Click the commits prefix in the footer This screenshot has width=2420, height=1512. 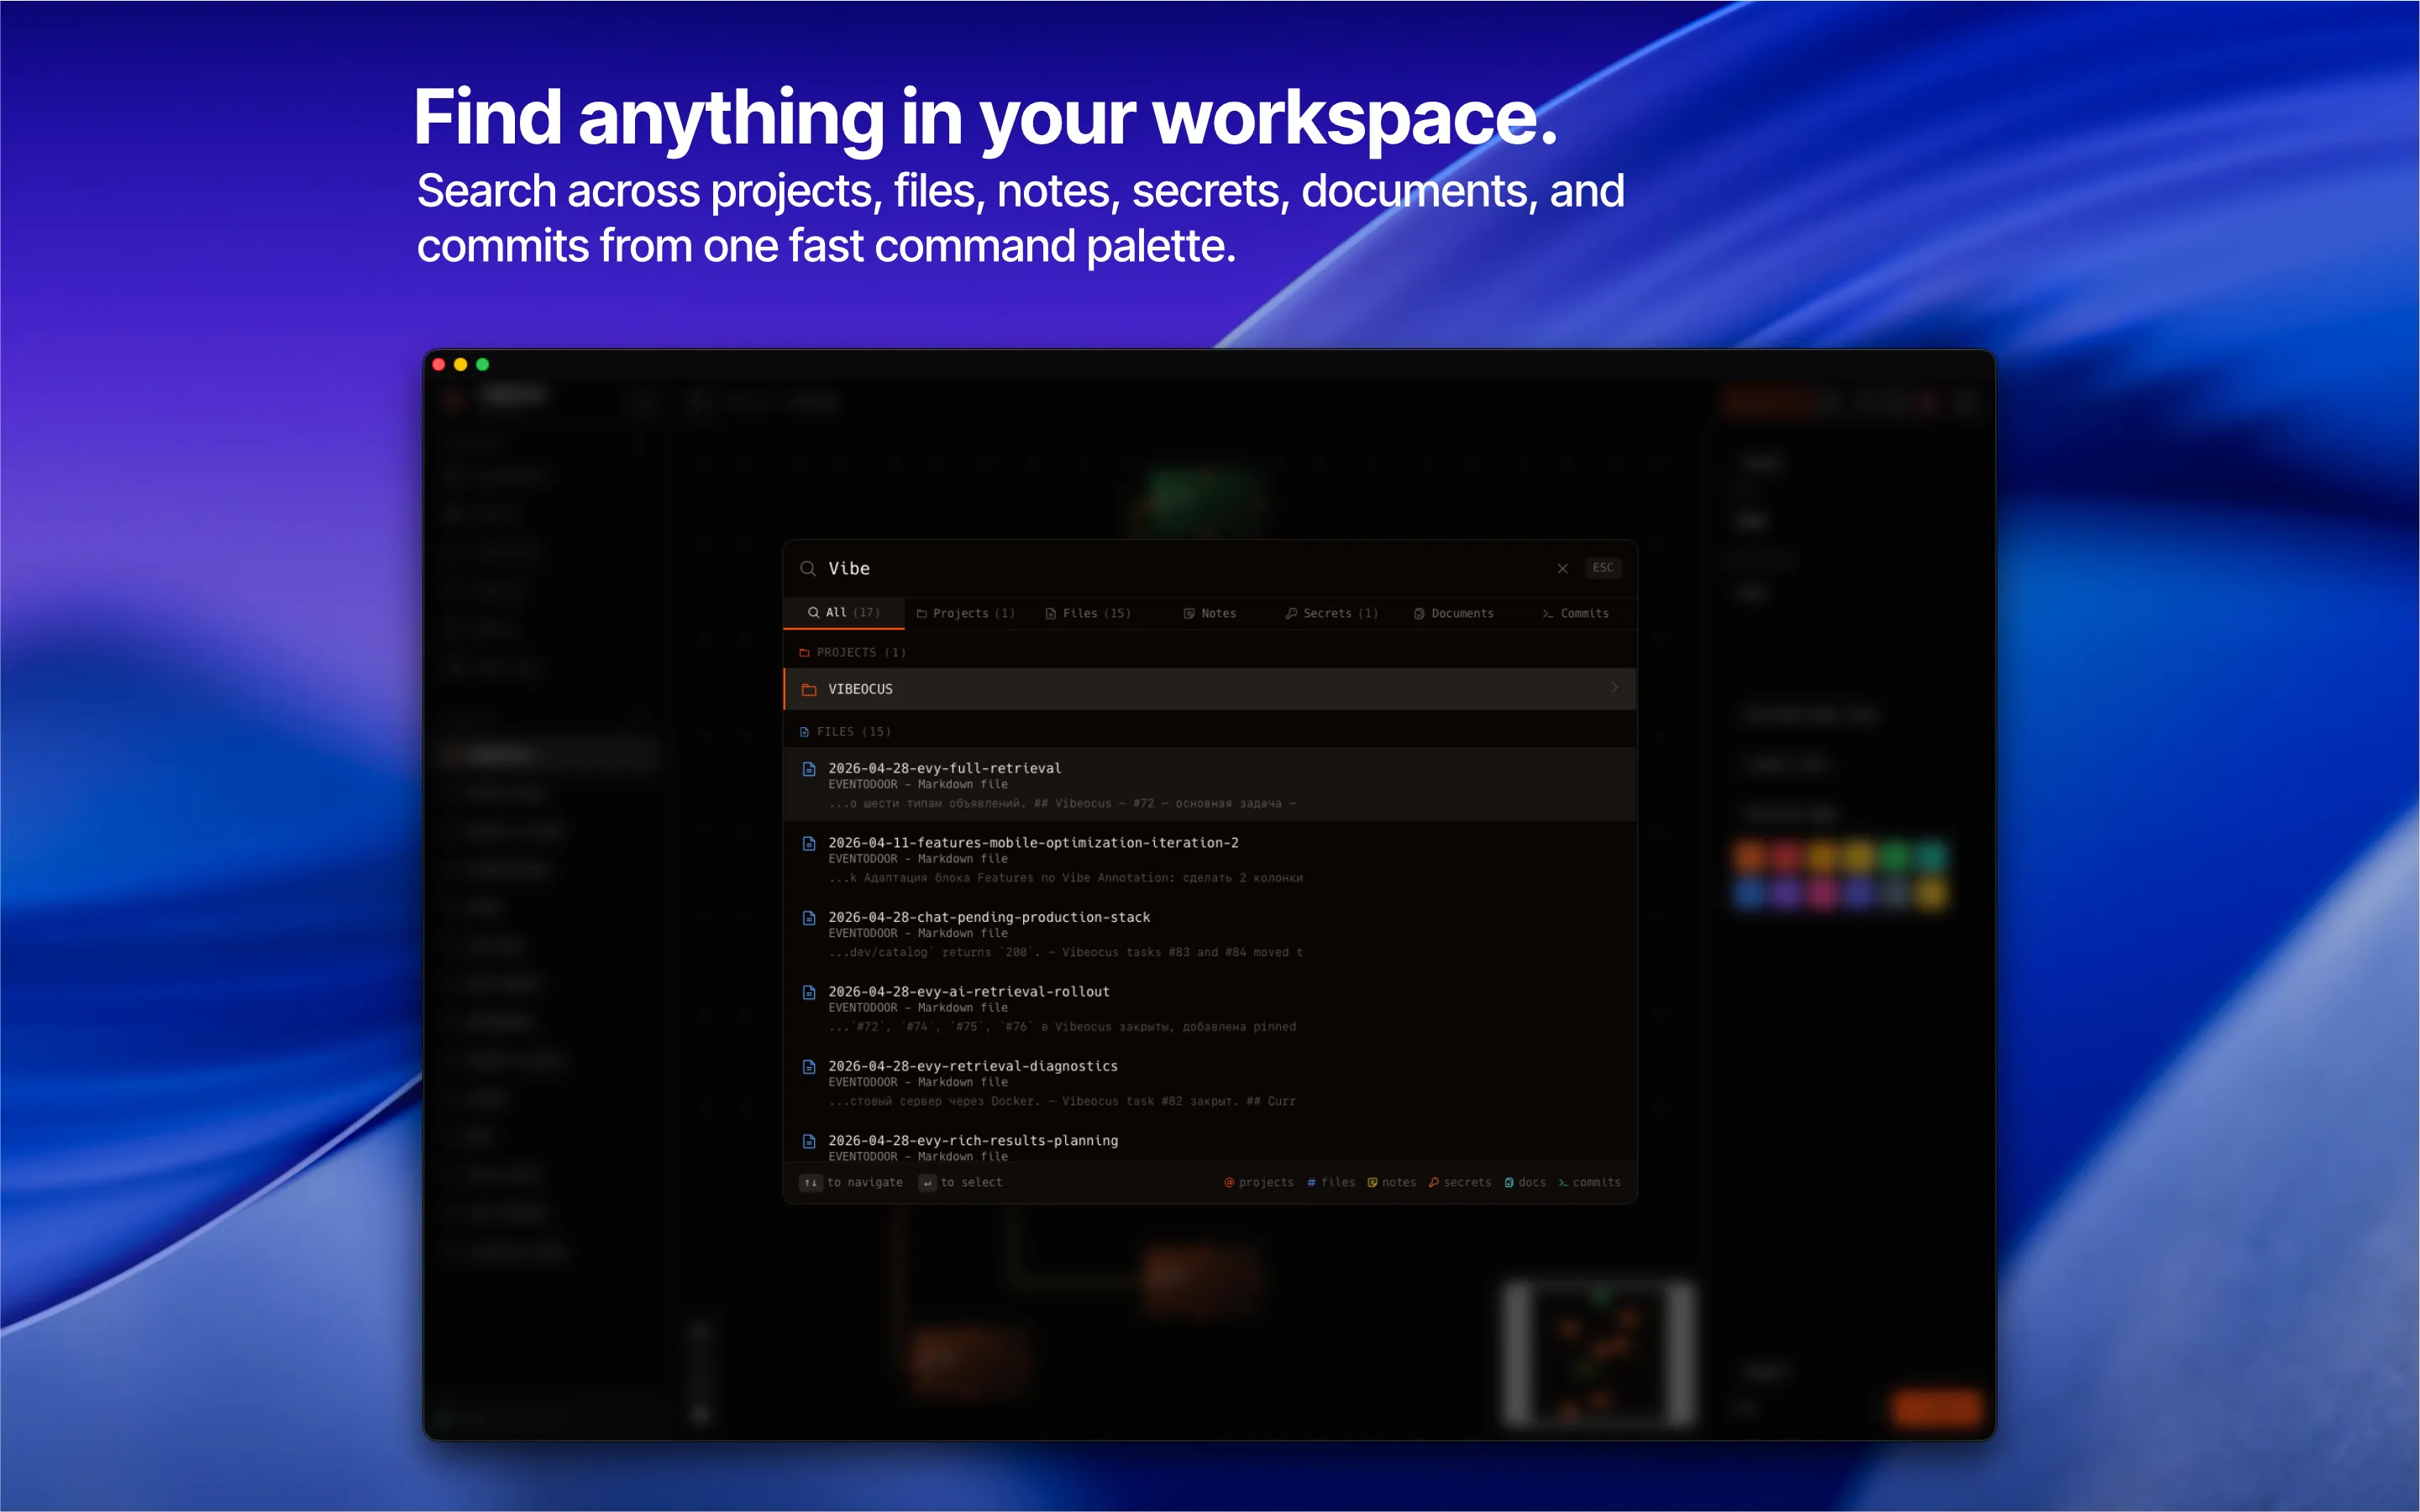tap(1589, 1182)
